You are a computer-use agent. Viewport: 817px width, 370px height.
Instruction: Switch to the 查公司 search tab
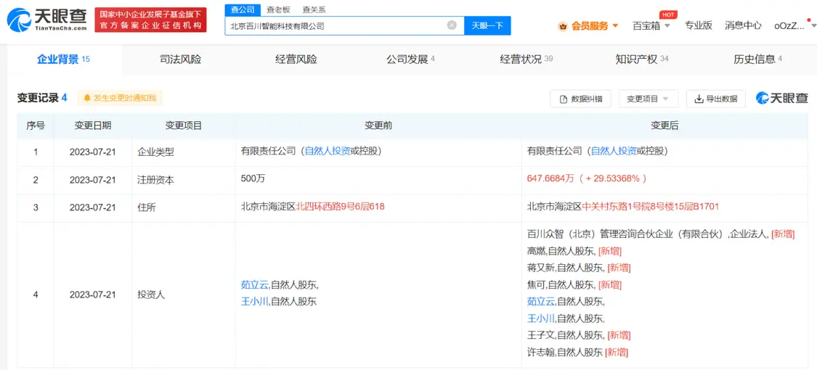(x=243, y=9)
